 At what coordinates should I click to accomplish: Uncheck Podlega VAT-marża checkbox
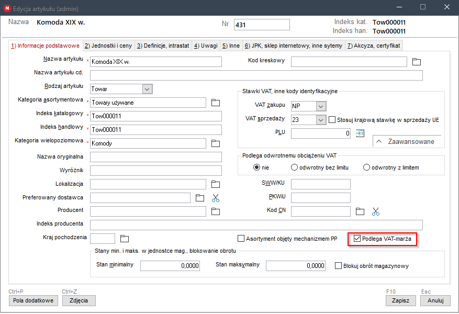pyautogui.click(x=357, y=239)
